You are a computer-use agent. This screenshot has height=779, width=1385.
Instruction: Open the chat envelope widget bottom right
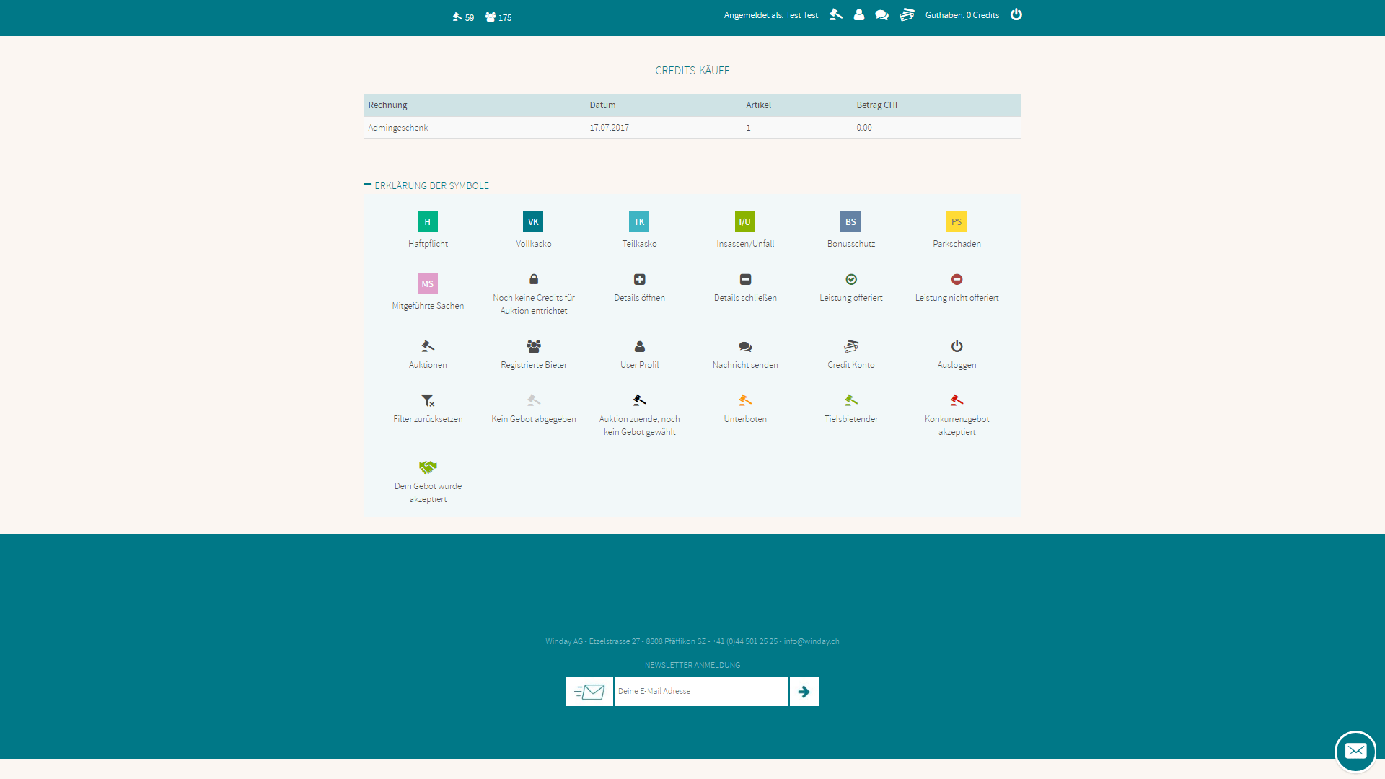(x=1356, y=751)
